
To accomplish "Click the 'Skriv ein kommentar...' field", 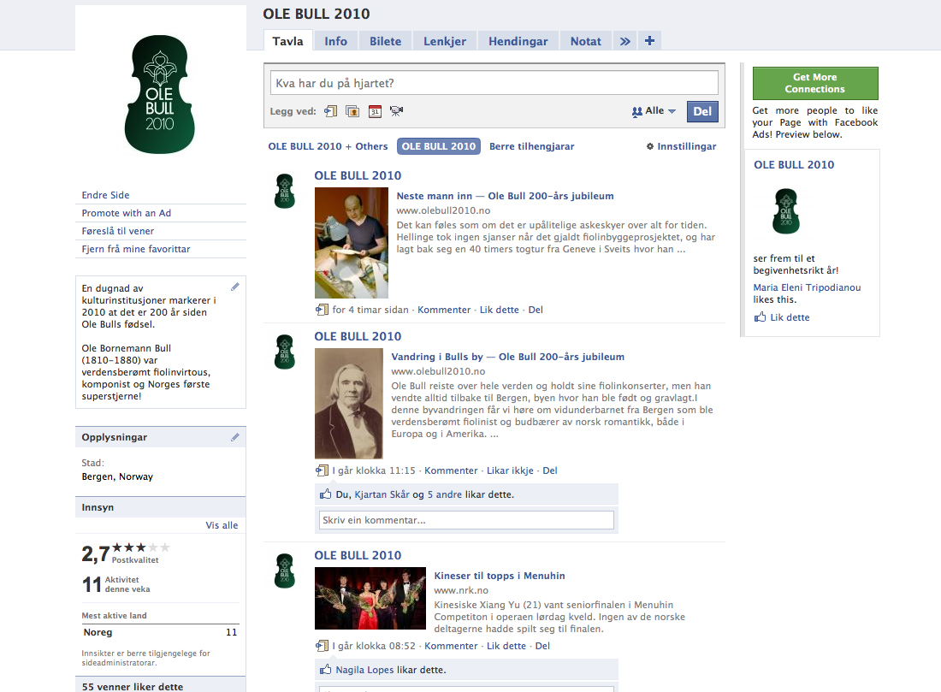I will click(466, 520).
